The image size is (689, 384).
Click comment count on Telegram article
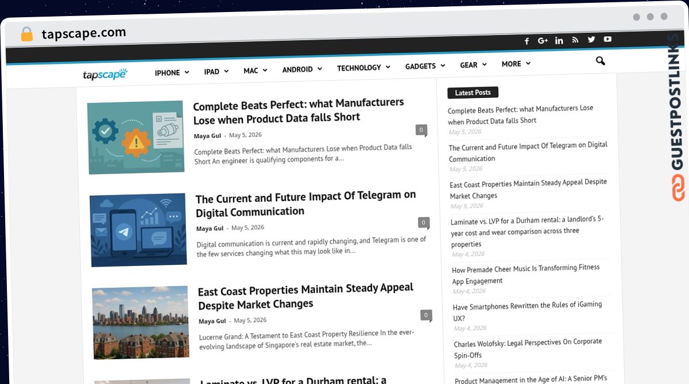(423, 222)
